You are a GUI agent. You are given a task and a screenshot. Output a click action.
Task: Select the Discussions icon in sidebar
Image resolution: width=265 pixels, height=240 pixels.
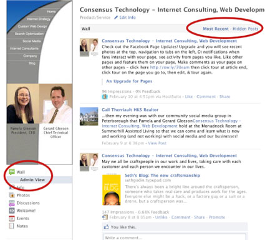tap(12, 203)
